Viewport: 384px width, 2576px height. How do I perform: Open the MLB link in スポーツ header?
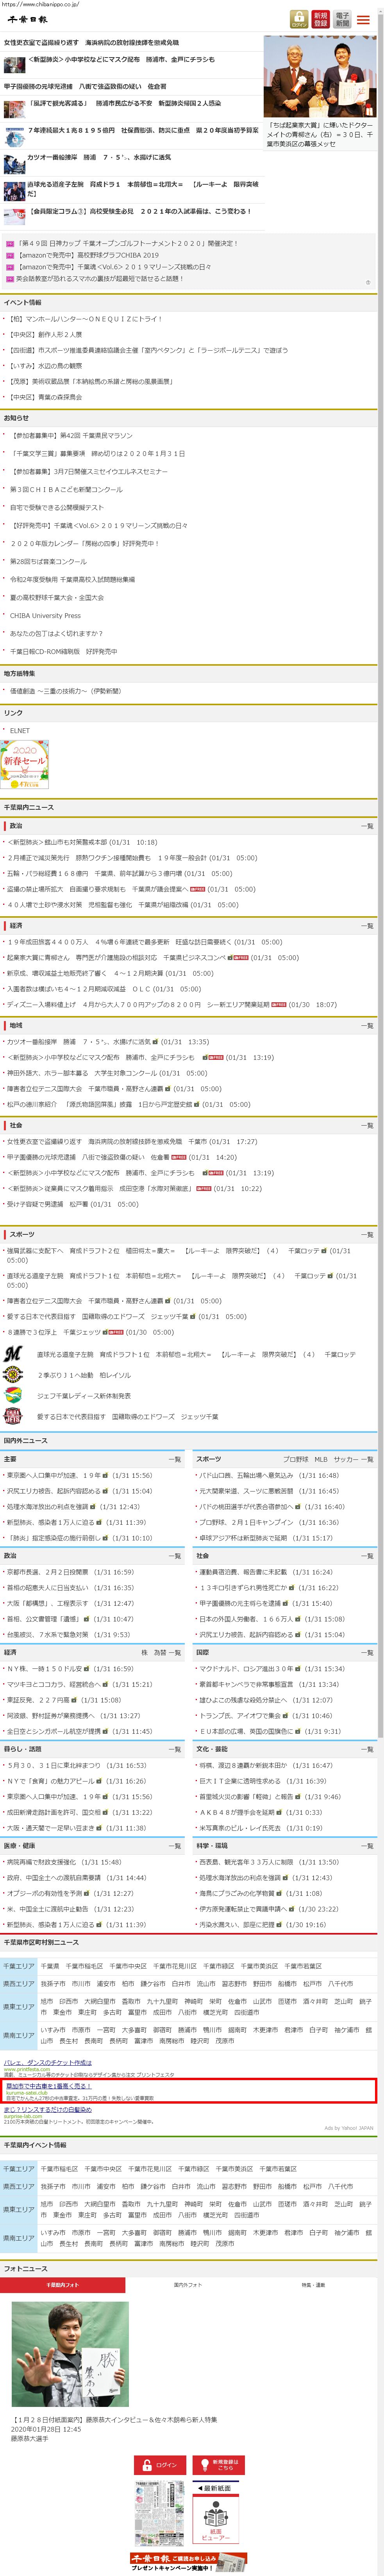pos(321,1459)
